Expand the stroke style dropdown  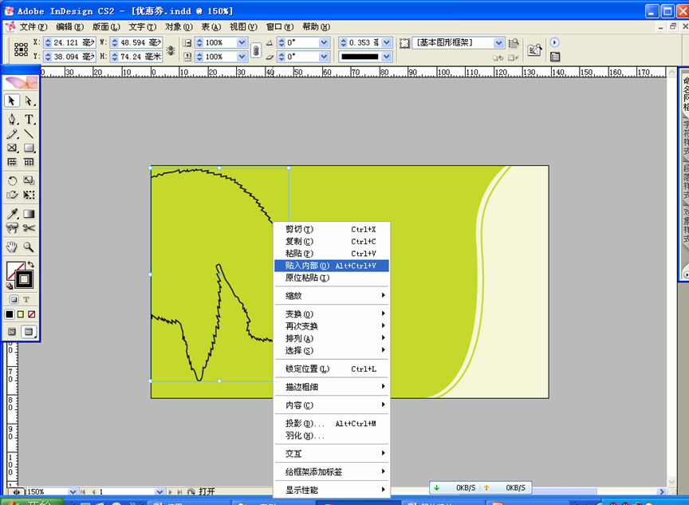pos(387,57)
